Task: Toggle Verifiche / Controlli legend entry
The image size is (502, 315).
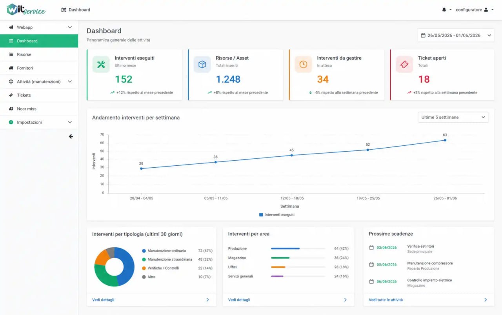Action: click(x=160, y=268)
